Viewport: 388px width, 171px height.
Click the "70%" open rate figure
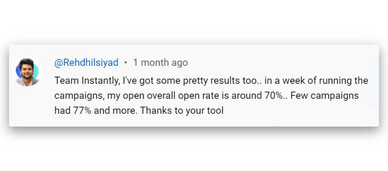pyautogui.click(x=273, y=95)
